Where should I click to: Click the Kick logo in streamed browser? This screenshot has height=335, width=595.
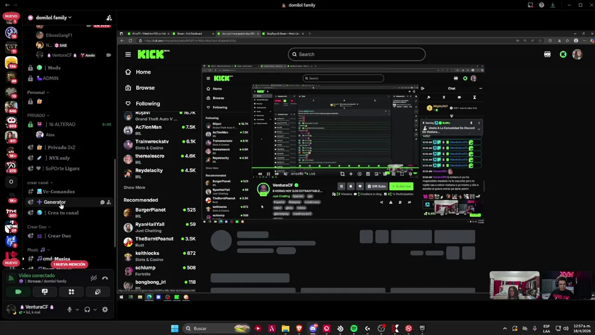tap(153, 54)
